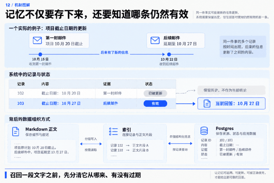Viewport: 274px width, 183px height.
Task: Click the label 分段写入
Action: (x=91, y=139)
